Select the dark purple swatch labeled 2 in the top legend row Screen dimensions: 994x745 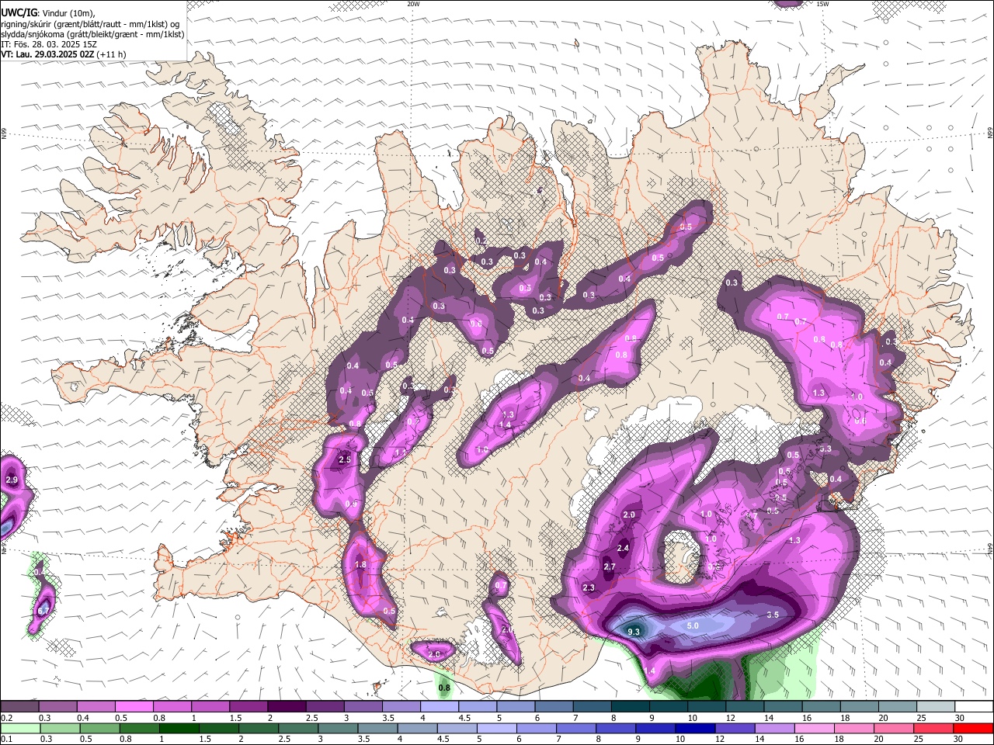coord(286,706)
